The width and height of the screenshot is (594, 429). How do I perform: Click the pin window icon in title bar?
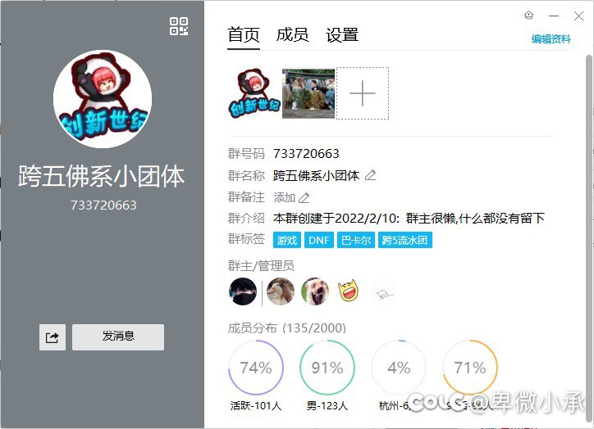tap(529, 16)
